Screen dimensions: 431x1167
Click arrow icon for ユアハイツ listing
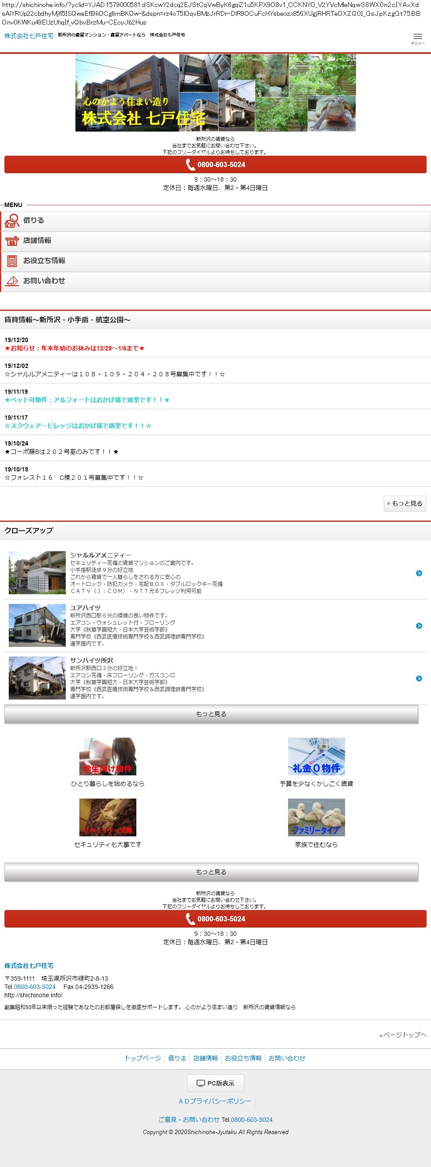419,626
